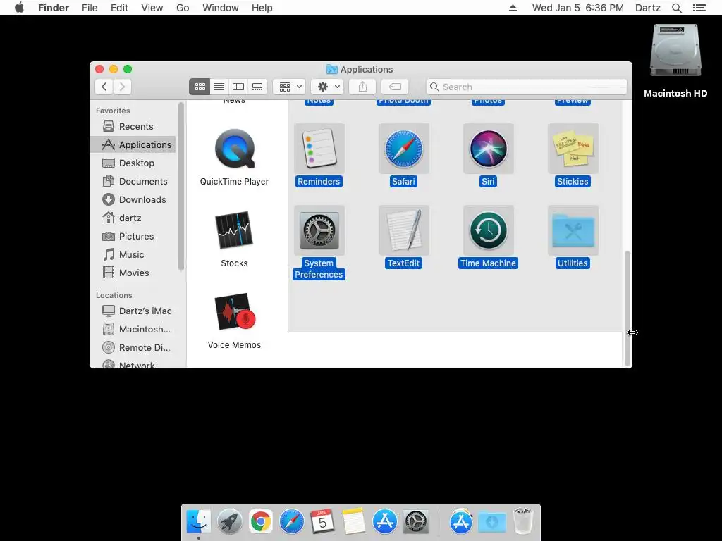Click the Time Machine app icon
The height and width of the screenshot is (541, 722).
pos(488,230)
